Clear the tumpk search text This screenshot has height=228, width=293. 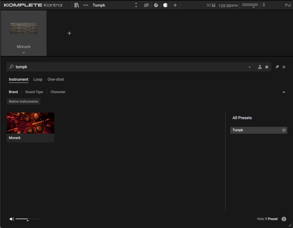click(x=250, y=67)
